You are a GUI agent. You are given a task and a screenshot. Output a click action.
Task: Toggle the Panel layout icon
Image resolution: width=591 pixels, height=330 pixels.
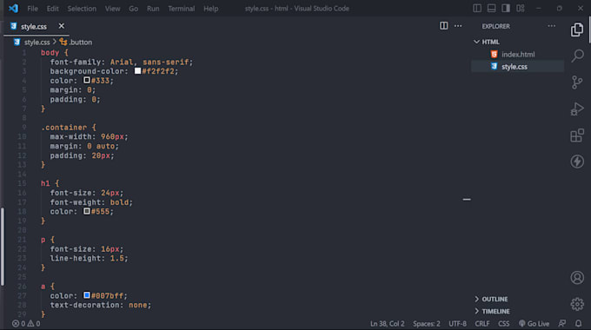[x=492, y=9]
